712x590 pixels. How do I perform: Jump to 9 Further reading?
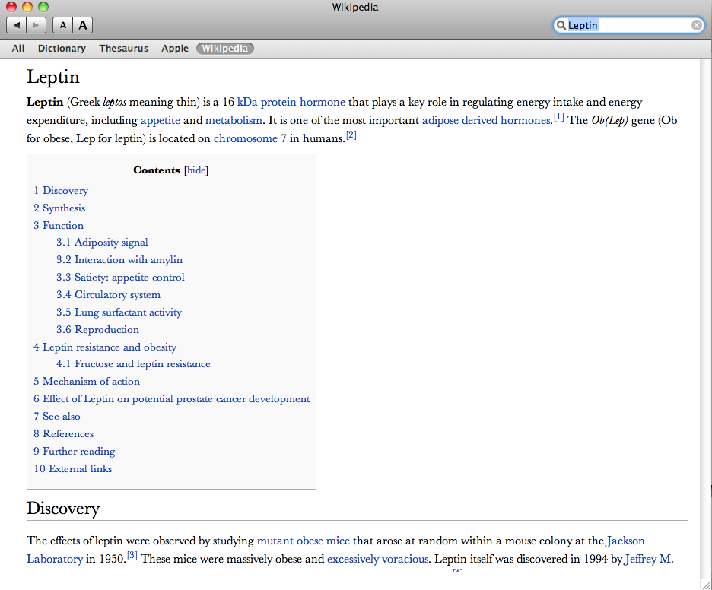coord(75,452)
